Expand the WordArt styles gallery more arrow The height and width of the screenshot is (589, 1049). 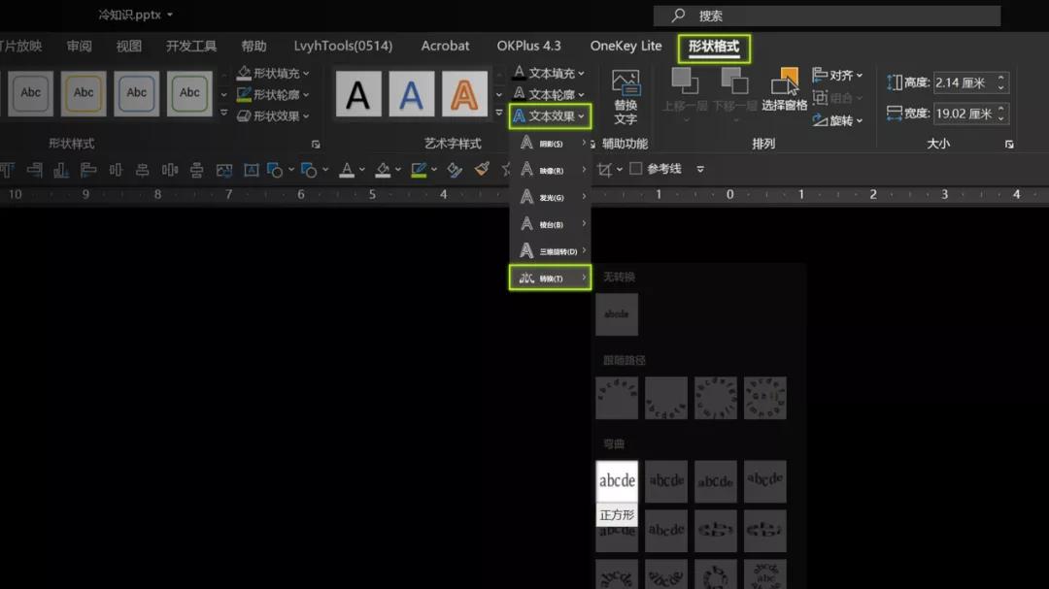pyautogui.click(x=499, y=113)
